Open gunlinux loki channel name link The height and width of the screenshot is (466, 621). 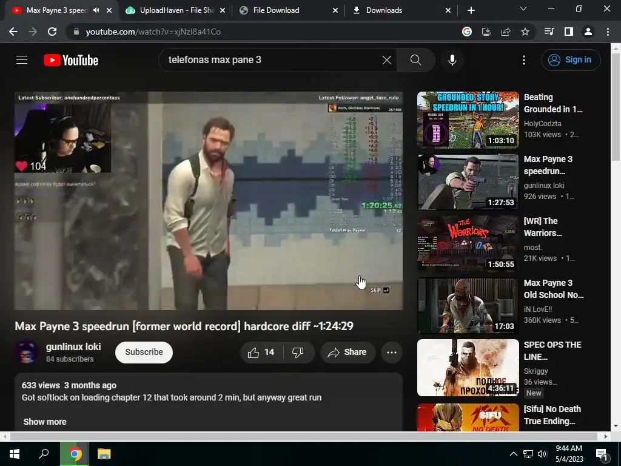73,346
